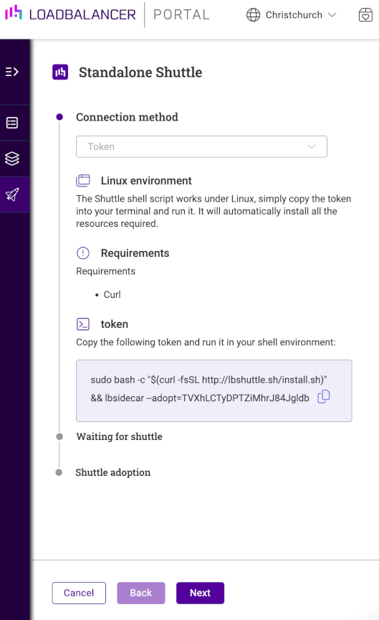Viewport: 379px width, 620px height.
Task: Select the Waiting for shuttle step
Action: (x=119, y=436)
